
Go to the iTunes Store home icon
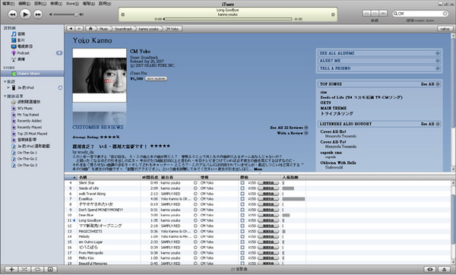tap(90, 29)
